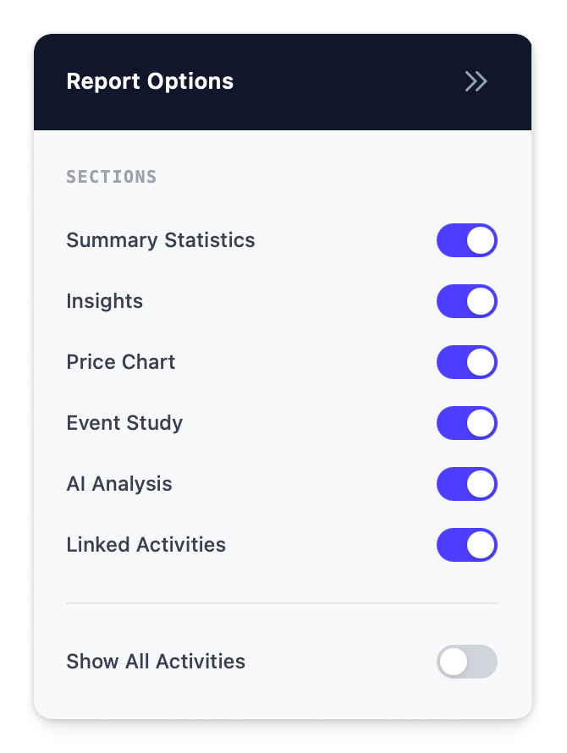Select the Insights label text

tap(104, 301)
